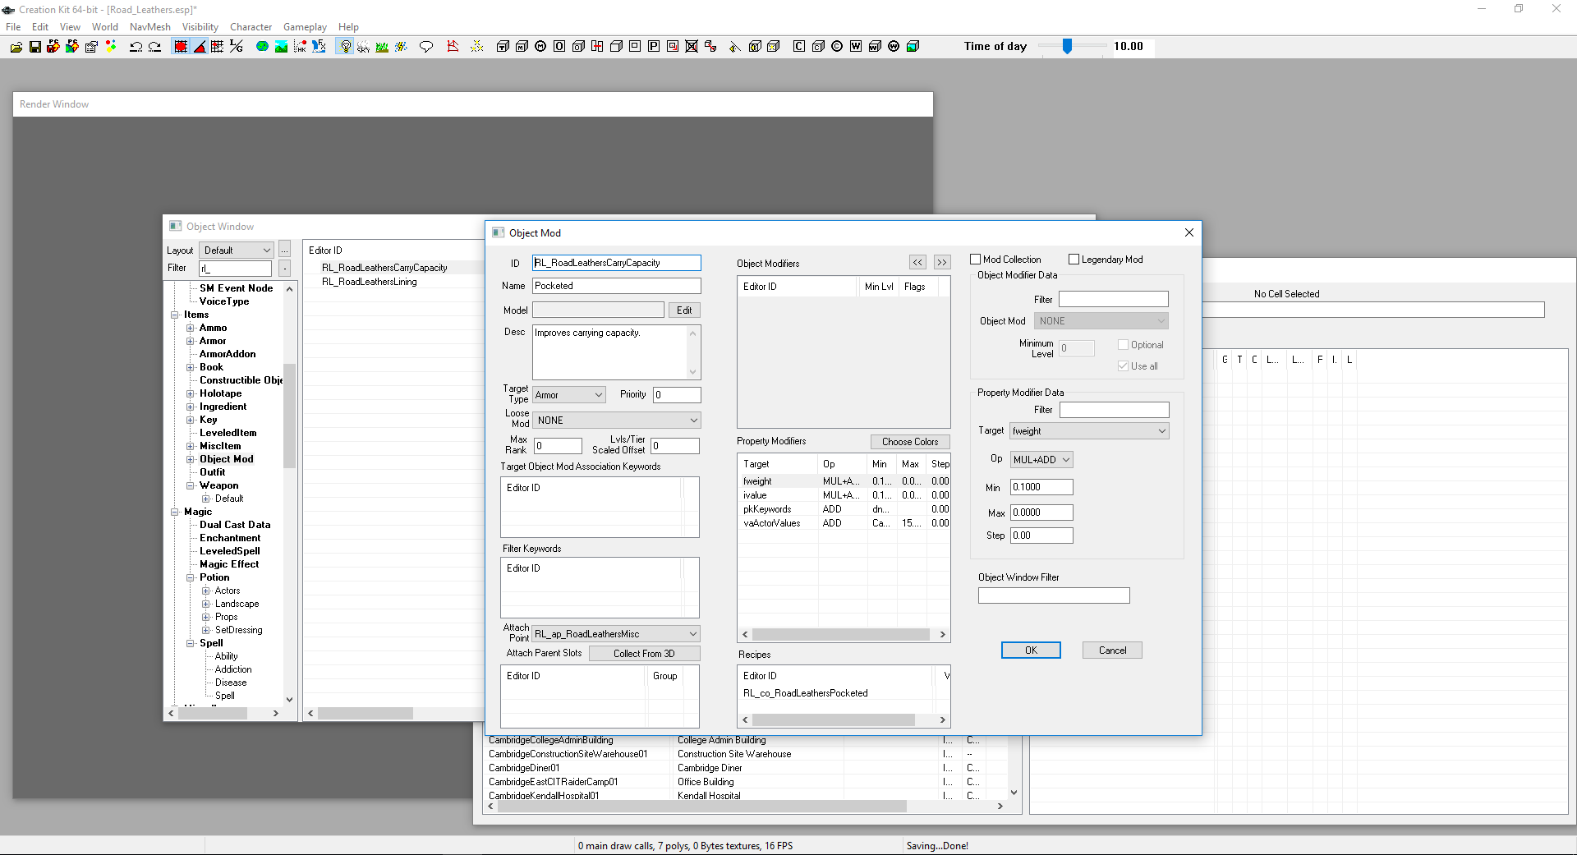Click the Time of day slider handle
This screenshot has height=855, width=1577.
(x=1067, y=47)
